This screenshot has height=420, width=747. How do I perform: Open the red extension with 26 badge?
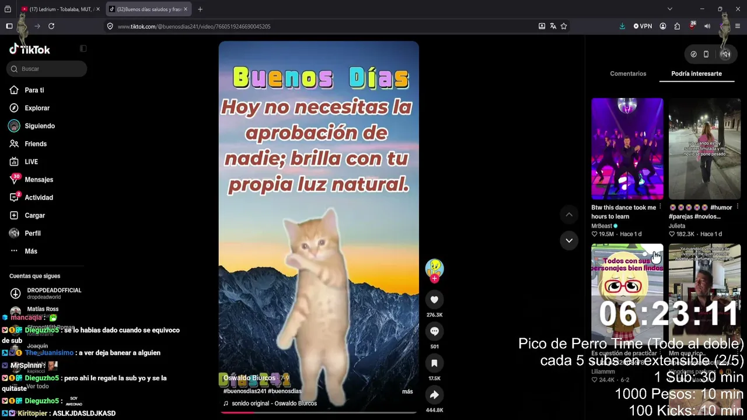coord(692,26)
